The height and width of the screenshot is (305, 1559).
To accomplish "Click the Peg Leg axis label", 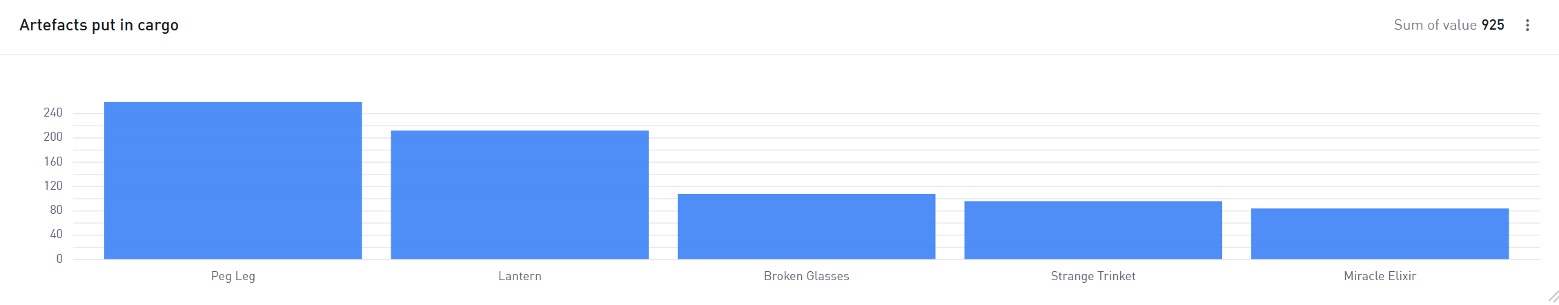I will tap(233, 276).
